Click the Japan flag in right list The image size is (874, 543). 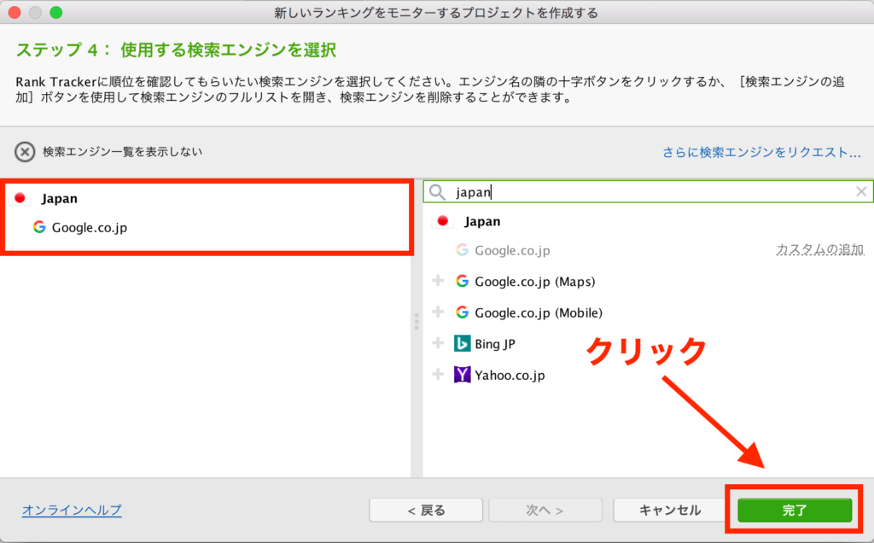pyautogui.click(x=443, y=221)
